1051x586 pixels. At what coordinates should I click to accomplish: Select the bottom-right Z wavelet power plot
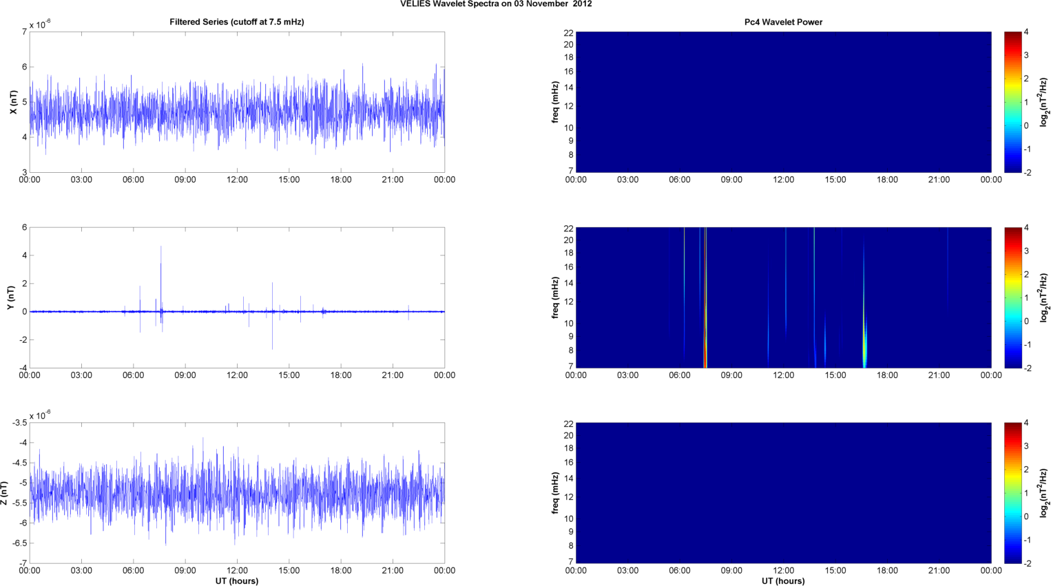click(783, 493)
